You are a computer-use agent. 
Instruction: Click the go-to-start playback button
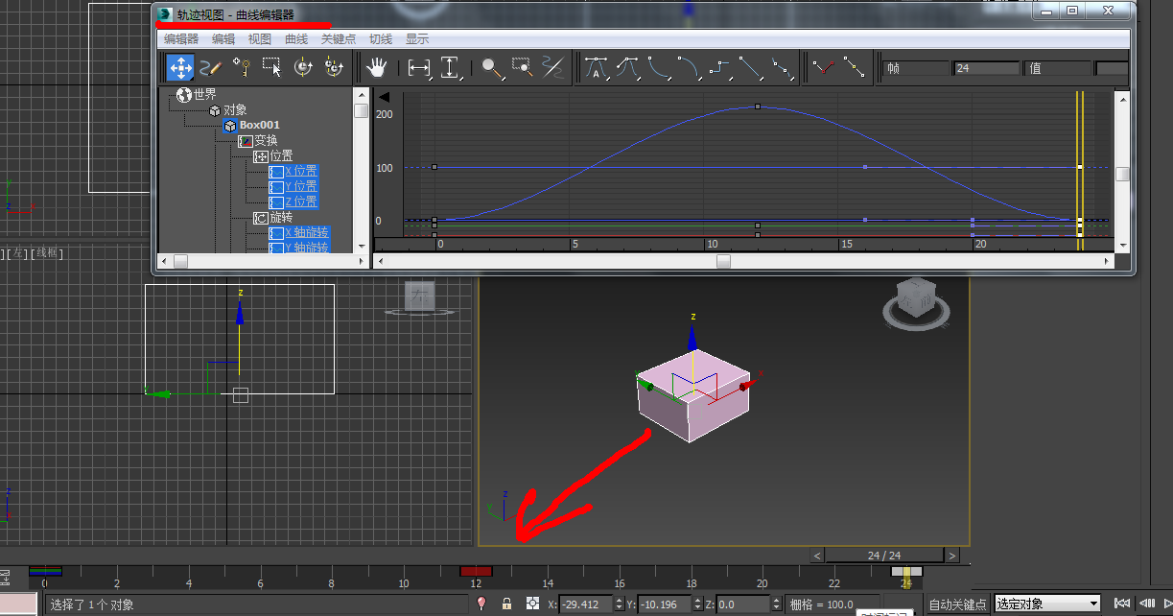[1122, 603]
